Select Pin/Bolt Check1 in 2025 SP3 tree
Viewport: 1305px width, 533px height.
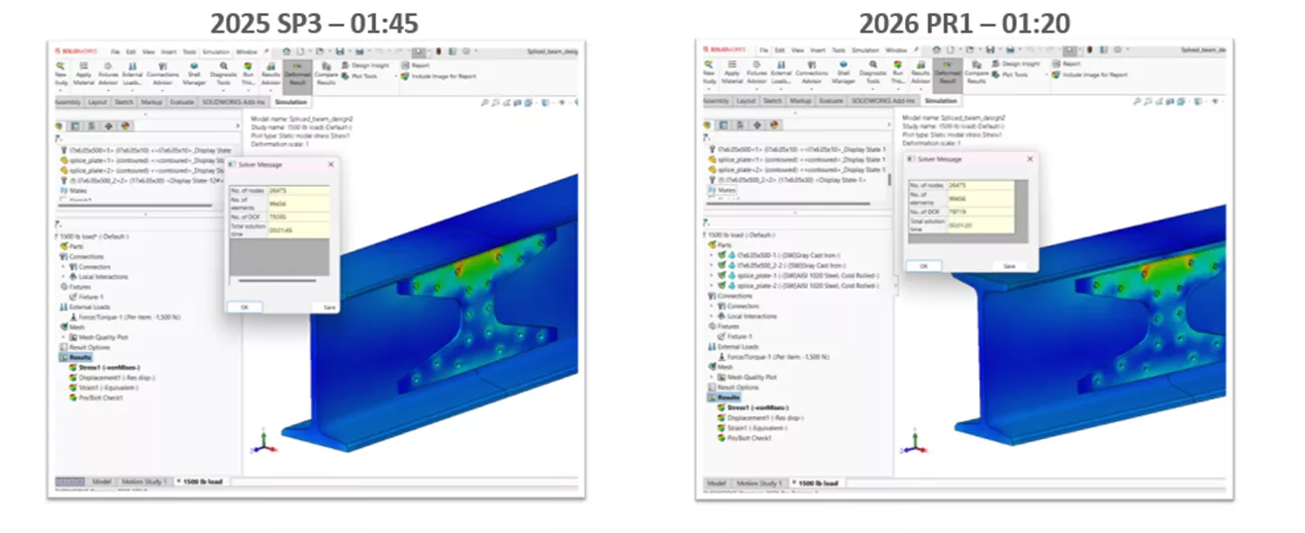pyautogui.click(x=94, y=398)
